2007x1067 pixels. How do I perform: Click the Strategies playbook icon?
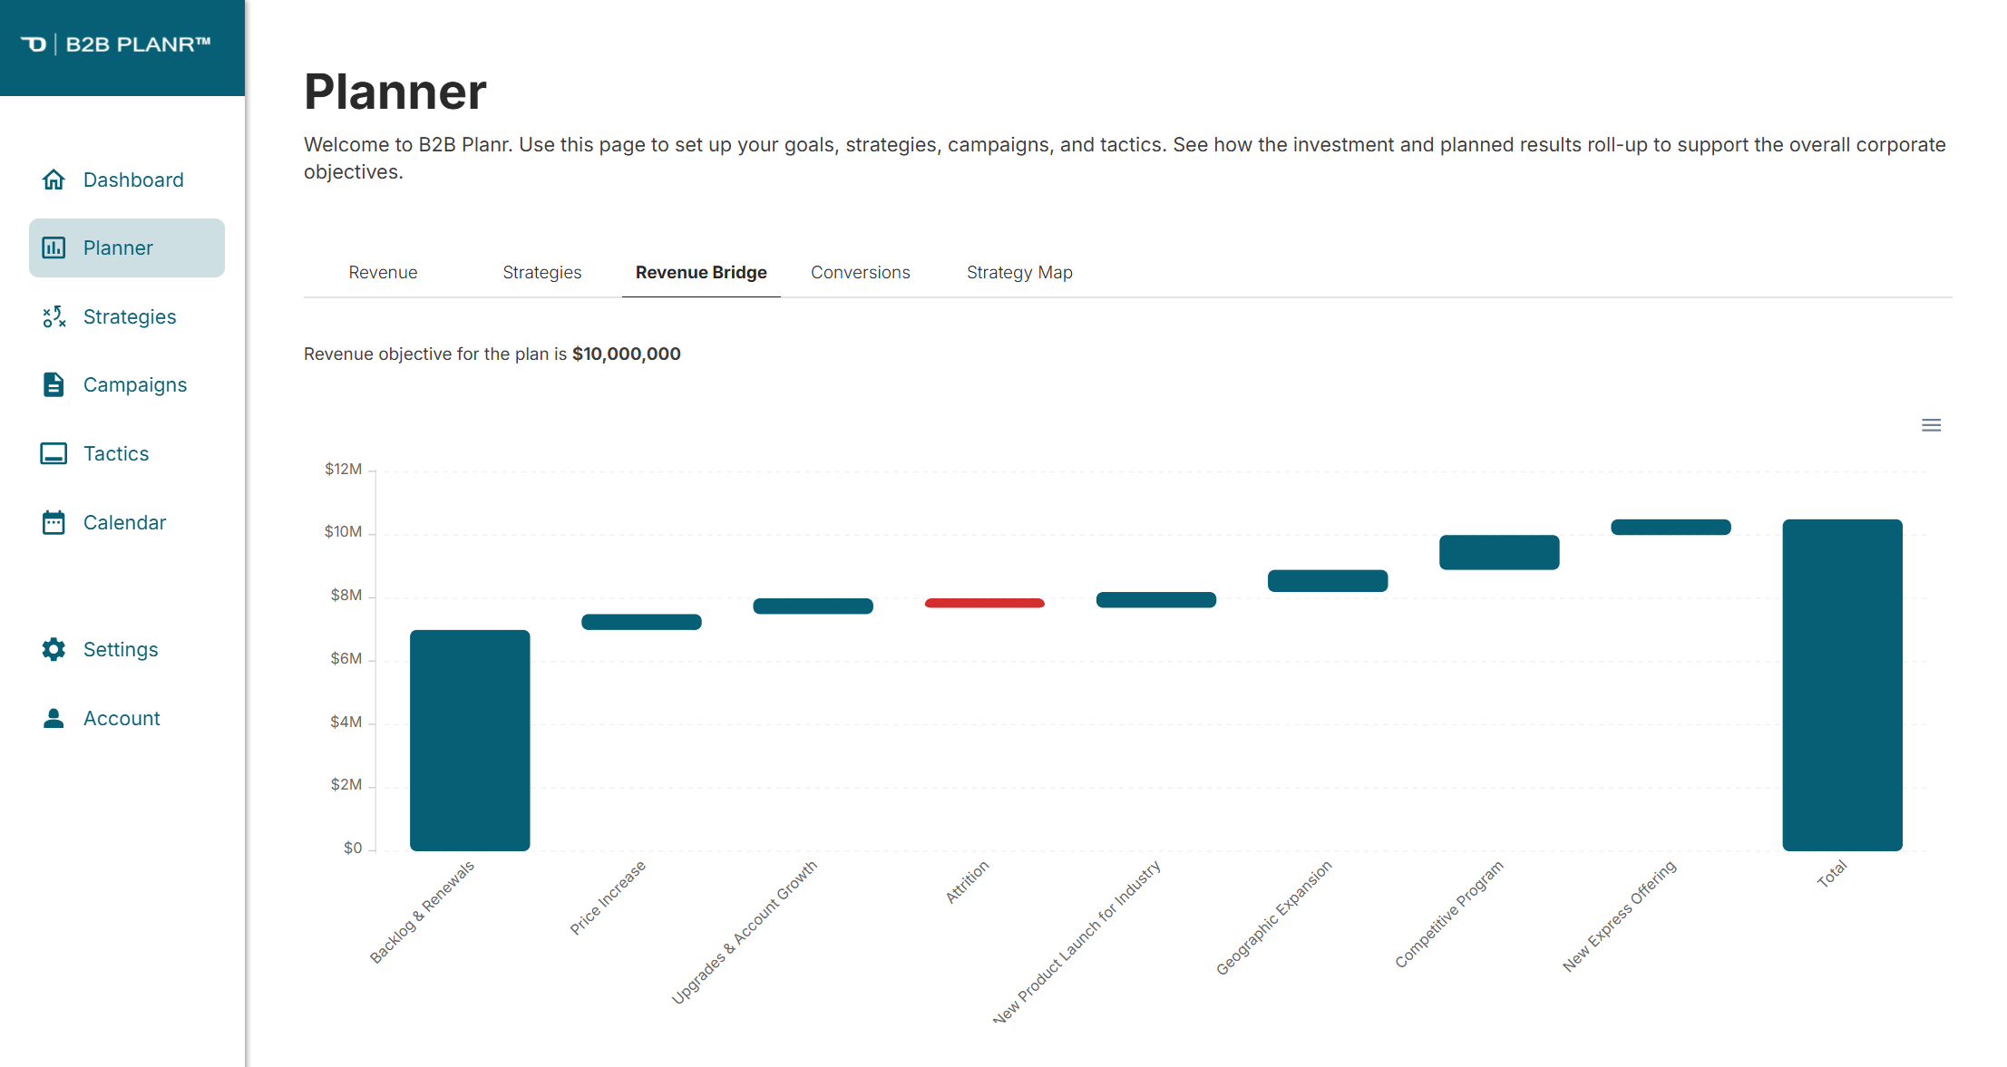pyautogui.click(x=54, y=316)
